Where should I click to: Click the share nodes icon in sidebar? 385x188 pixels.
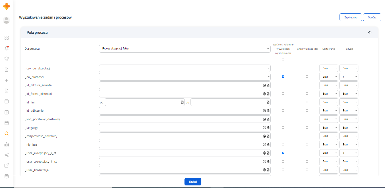point(7,155)
